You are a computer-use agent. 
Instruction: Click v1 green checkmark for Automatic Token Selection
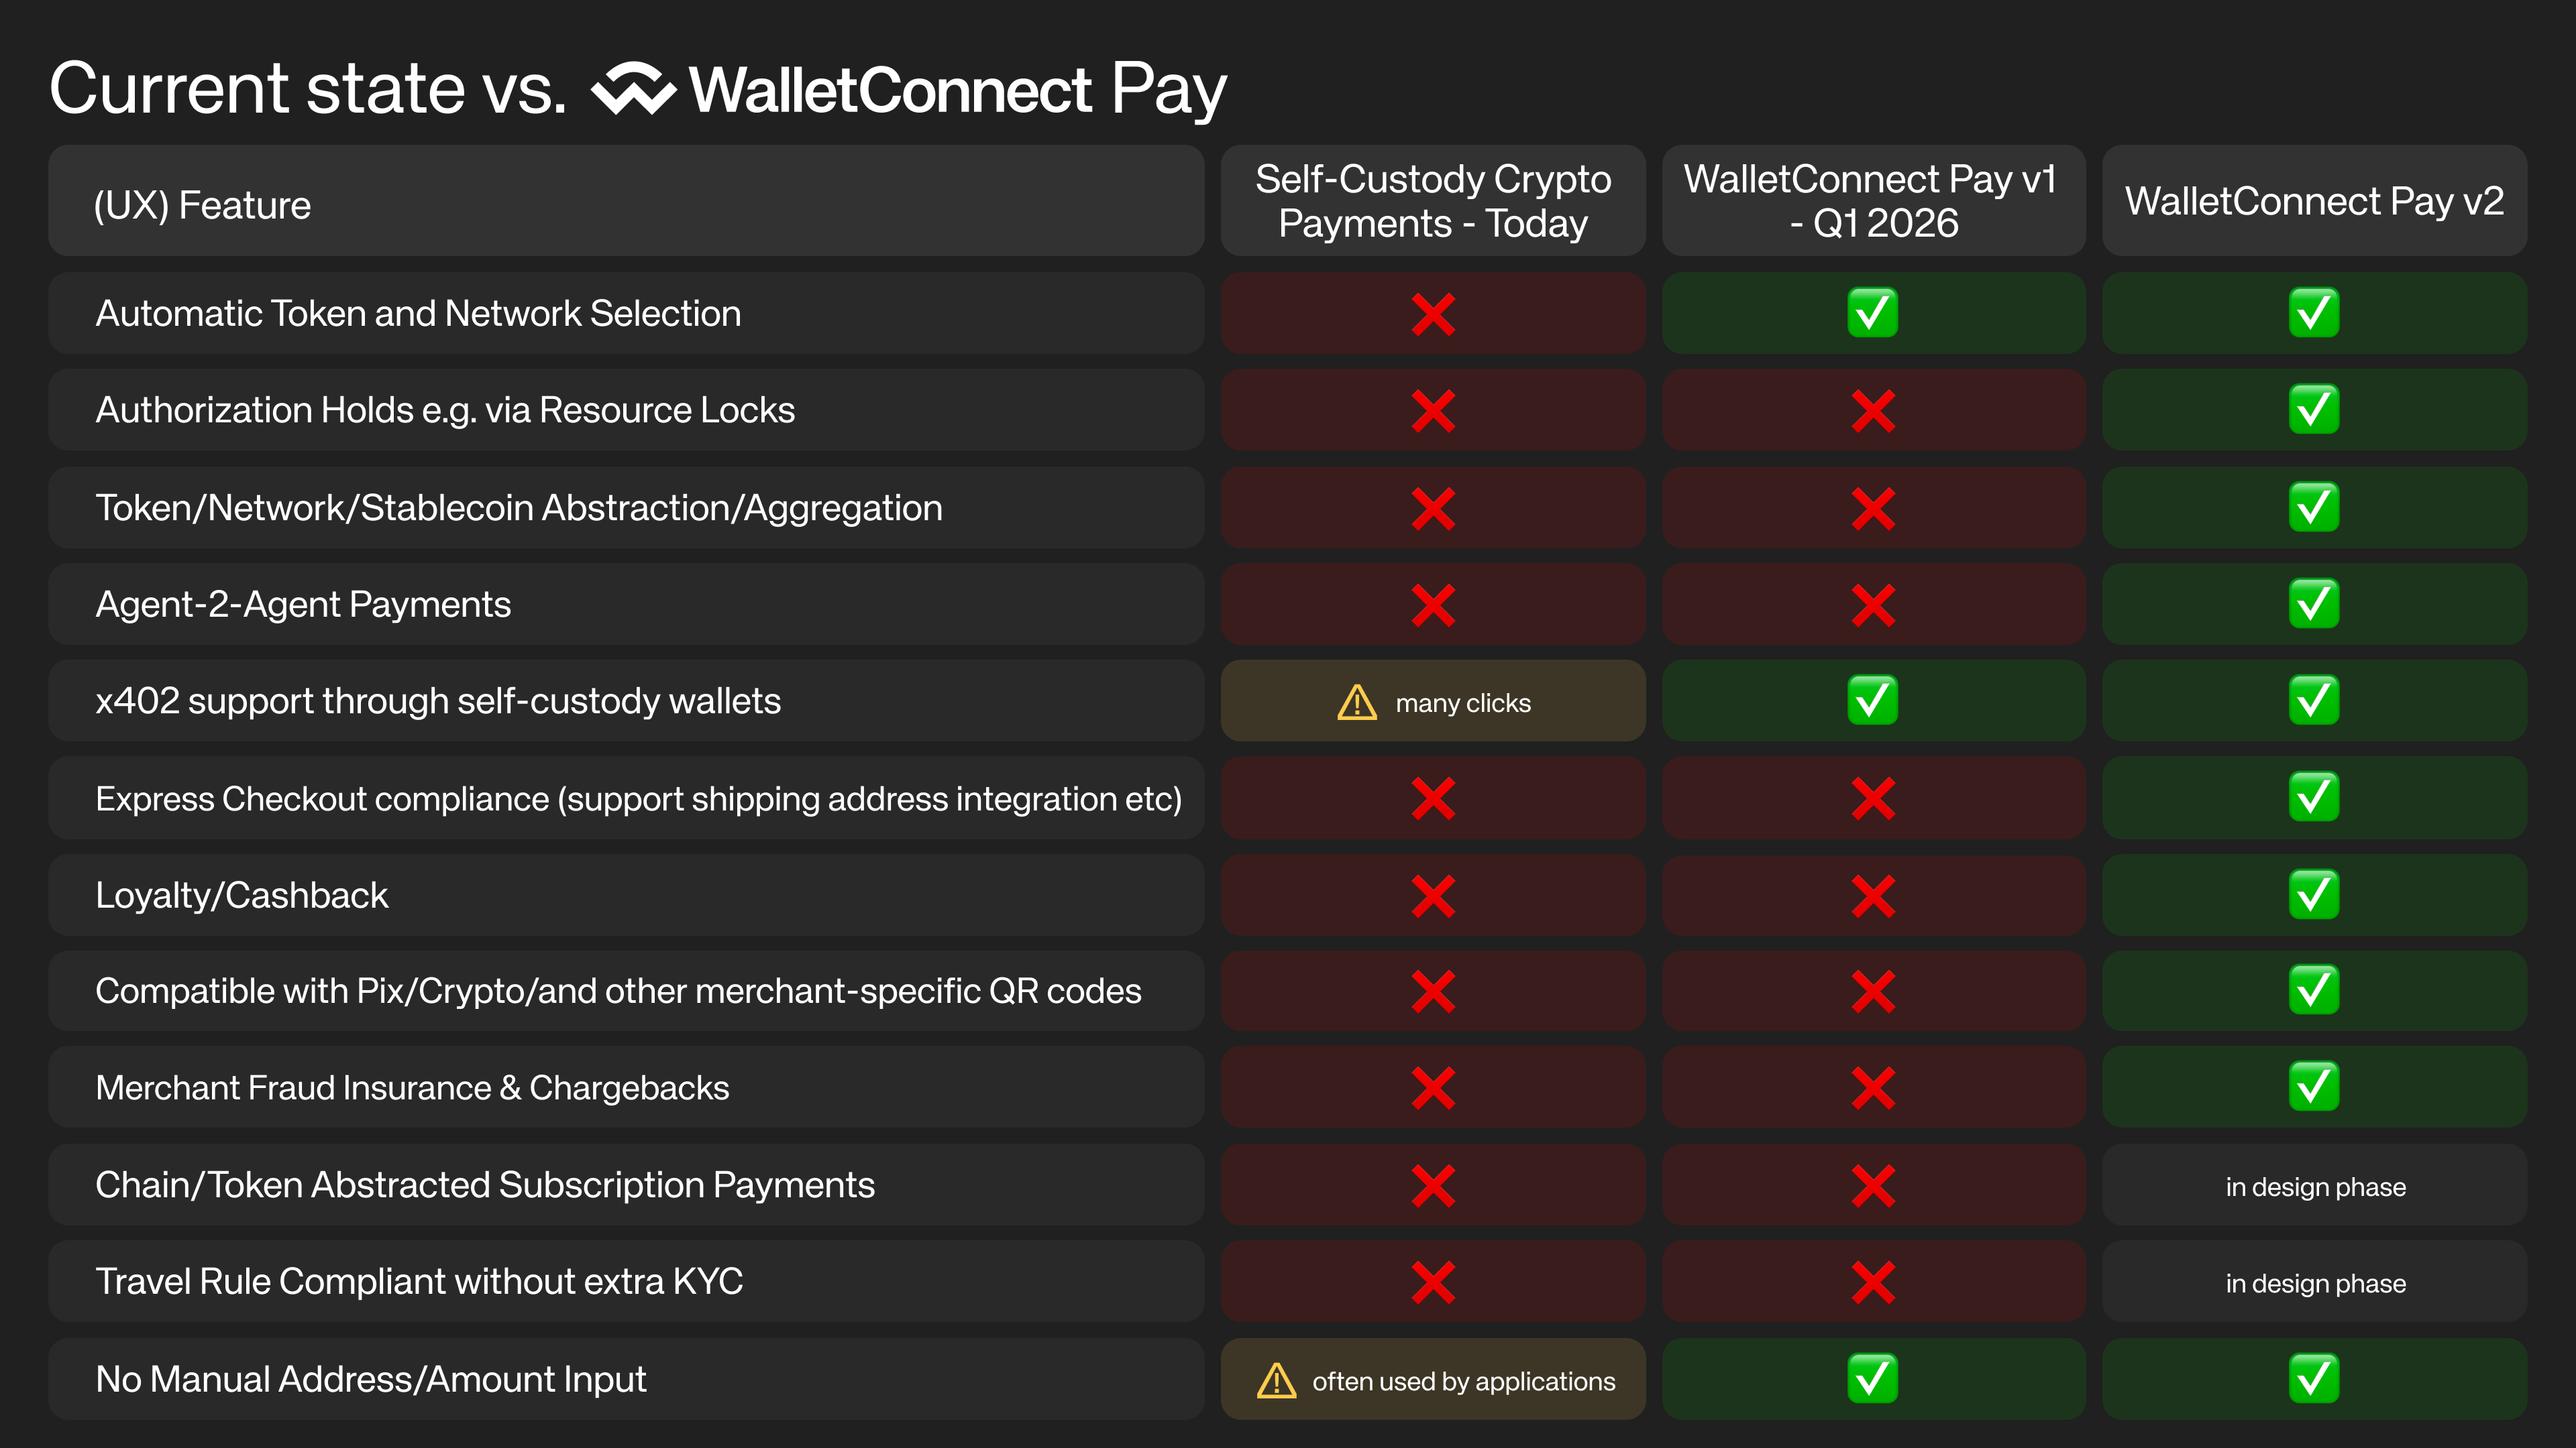pyautogui.click(x=1872, y=313)
